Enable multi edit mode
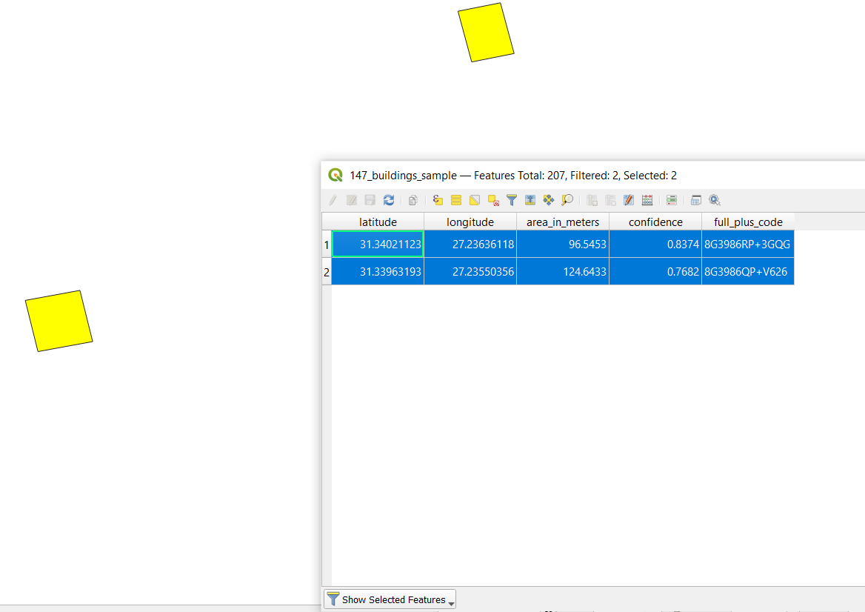This screenshot has width=865, height=612. pyautogui.click(x=351, y=200)
